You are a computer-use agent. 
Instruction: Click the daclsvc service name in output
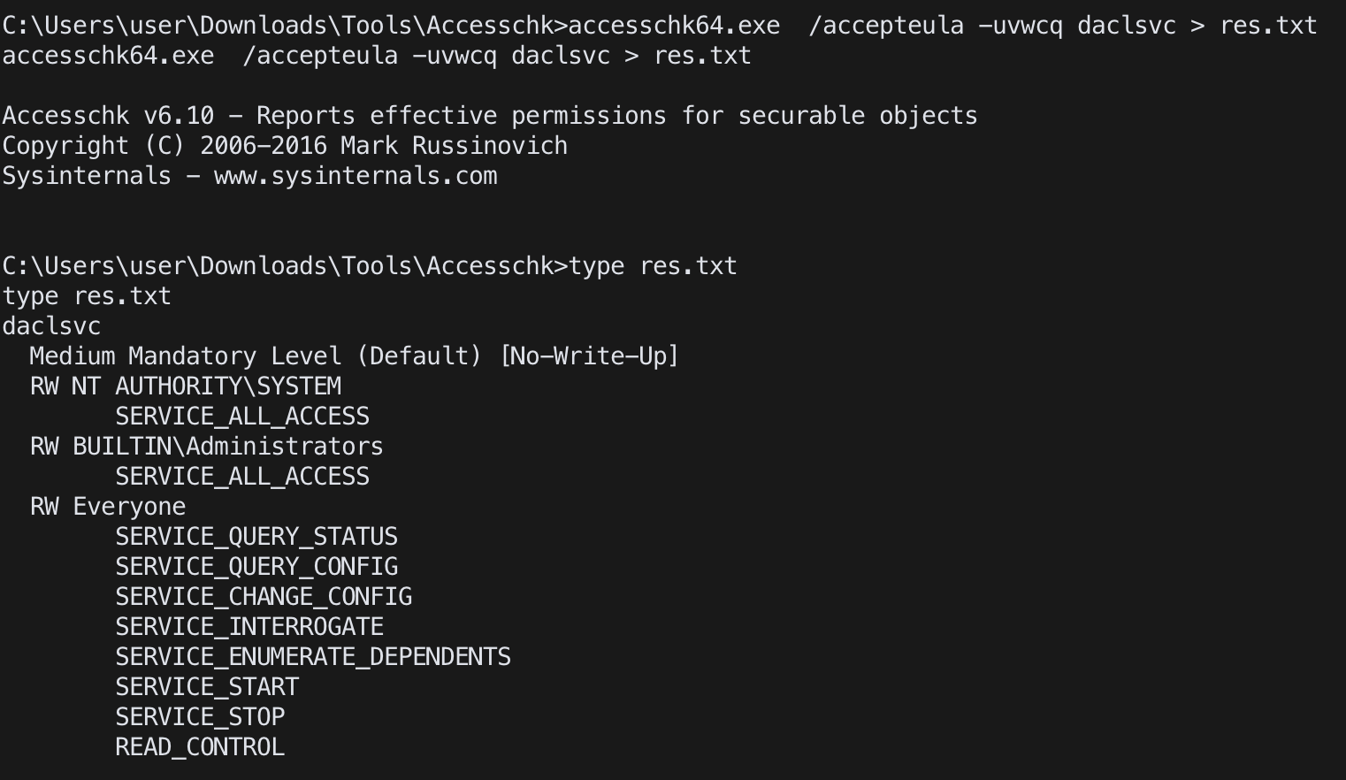(51, 326)
